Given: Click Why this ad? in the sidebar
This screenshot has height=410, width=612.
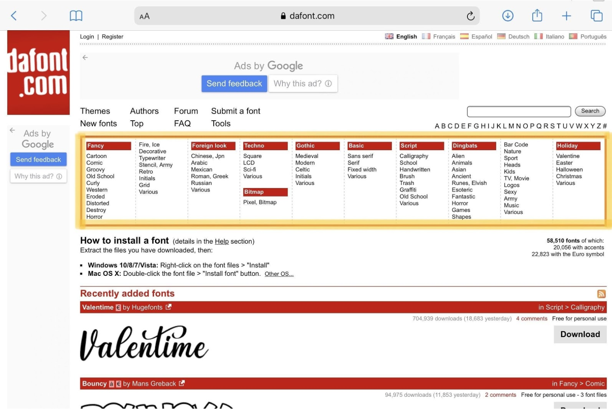Looking at the screenshot, I should (38, 176).
